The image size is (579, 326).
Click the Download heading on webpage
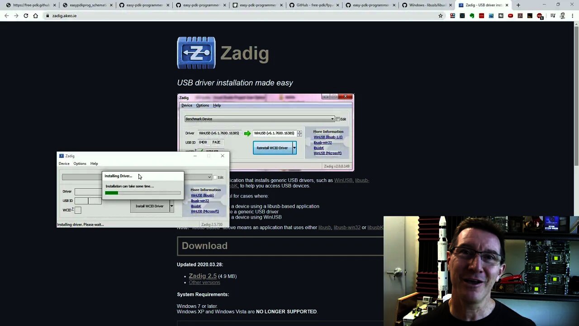pyautogui.click(x=204, y=246)
